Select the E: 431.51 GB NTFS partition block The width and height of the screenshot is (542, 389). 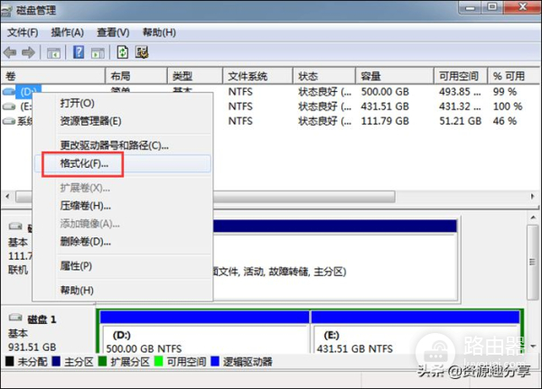[x=416, y=331]
